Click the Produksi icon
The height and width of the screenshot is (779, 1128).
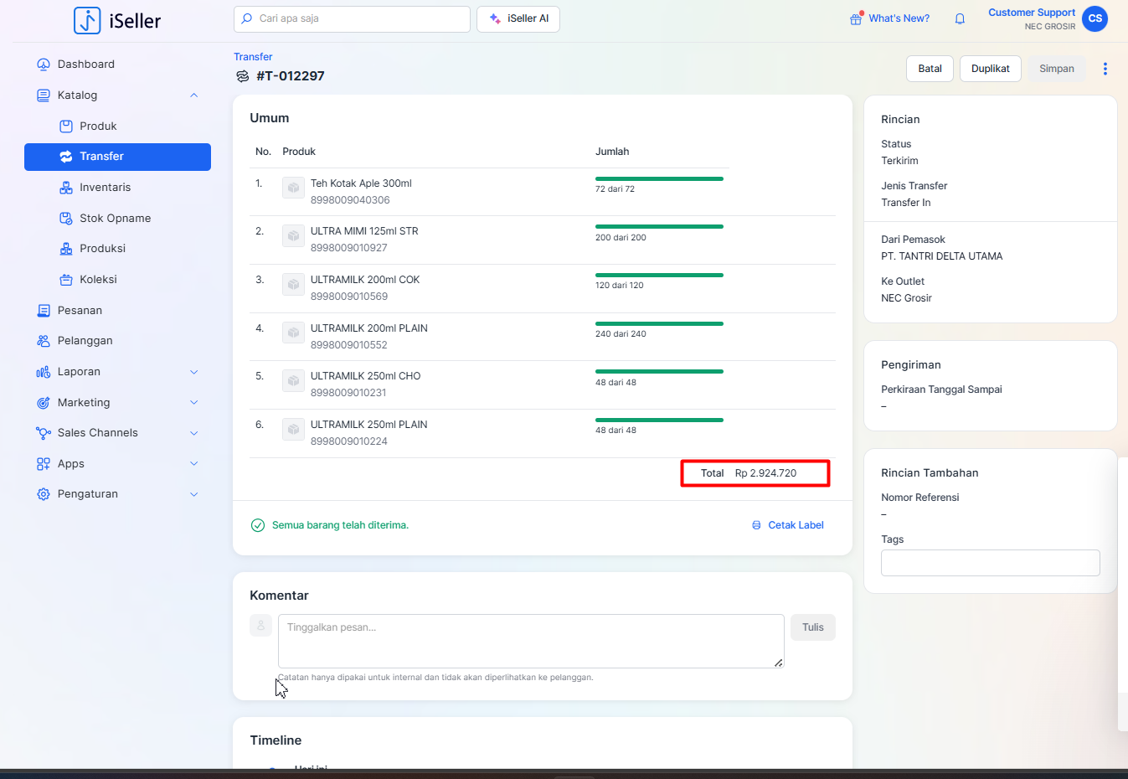pos(66,249)
